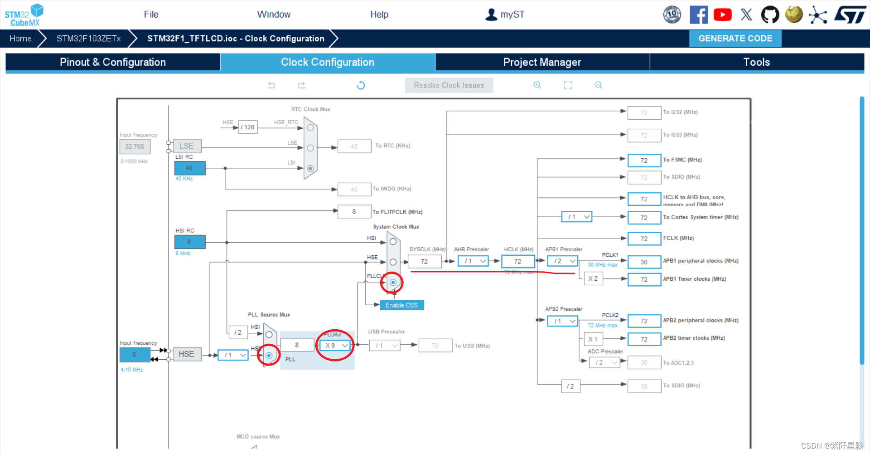Click the vertical scrollbar on the right
This screenshot has width=870, height=454.
[x=862, y=230]
